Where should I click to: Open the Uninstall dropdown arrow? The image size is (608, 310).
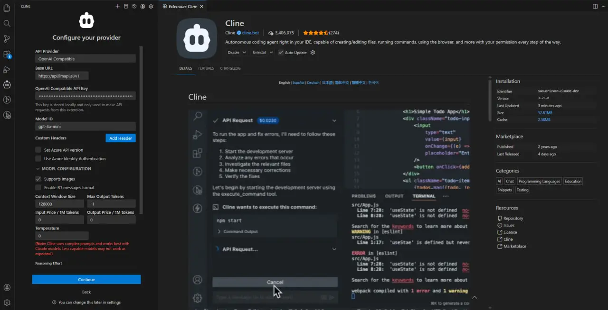[271, 53]
